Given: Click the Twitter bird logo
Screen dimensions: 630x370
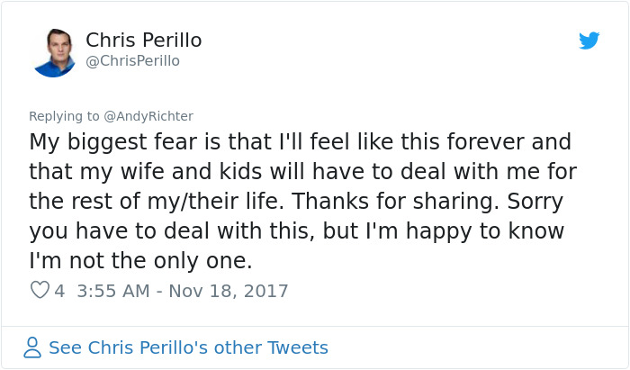Looking at the screenshot, I should (x=589, y=41).
